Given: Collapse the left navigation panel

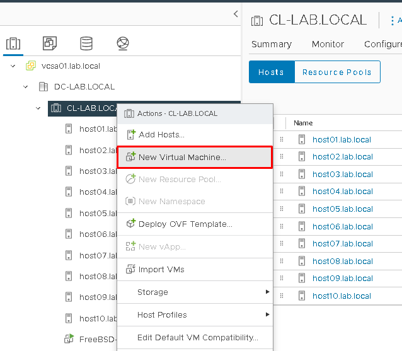Looking at the screenshot, I should [236, 14].
